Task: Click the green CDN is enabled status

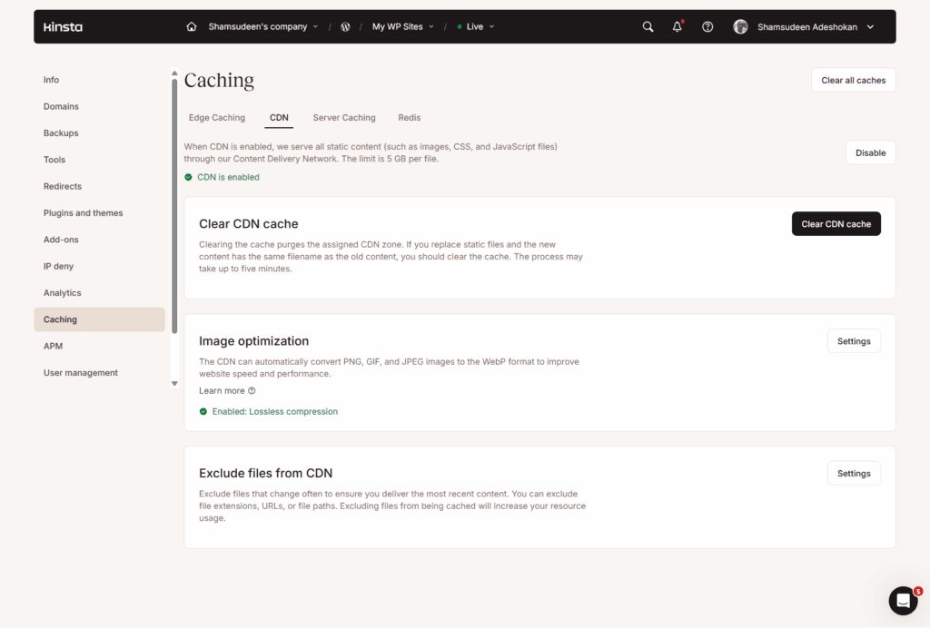Action: [223, 177]
